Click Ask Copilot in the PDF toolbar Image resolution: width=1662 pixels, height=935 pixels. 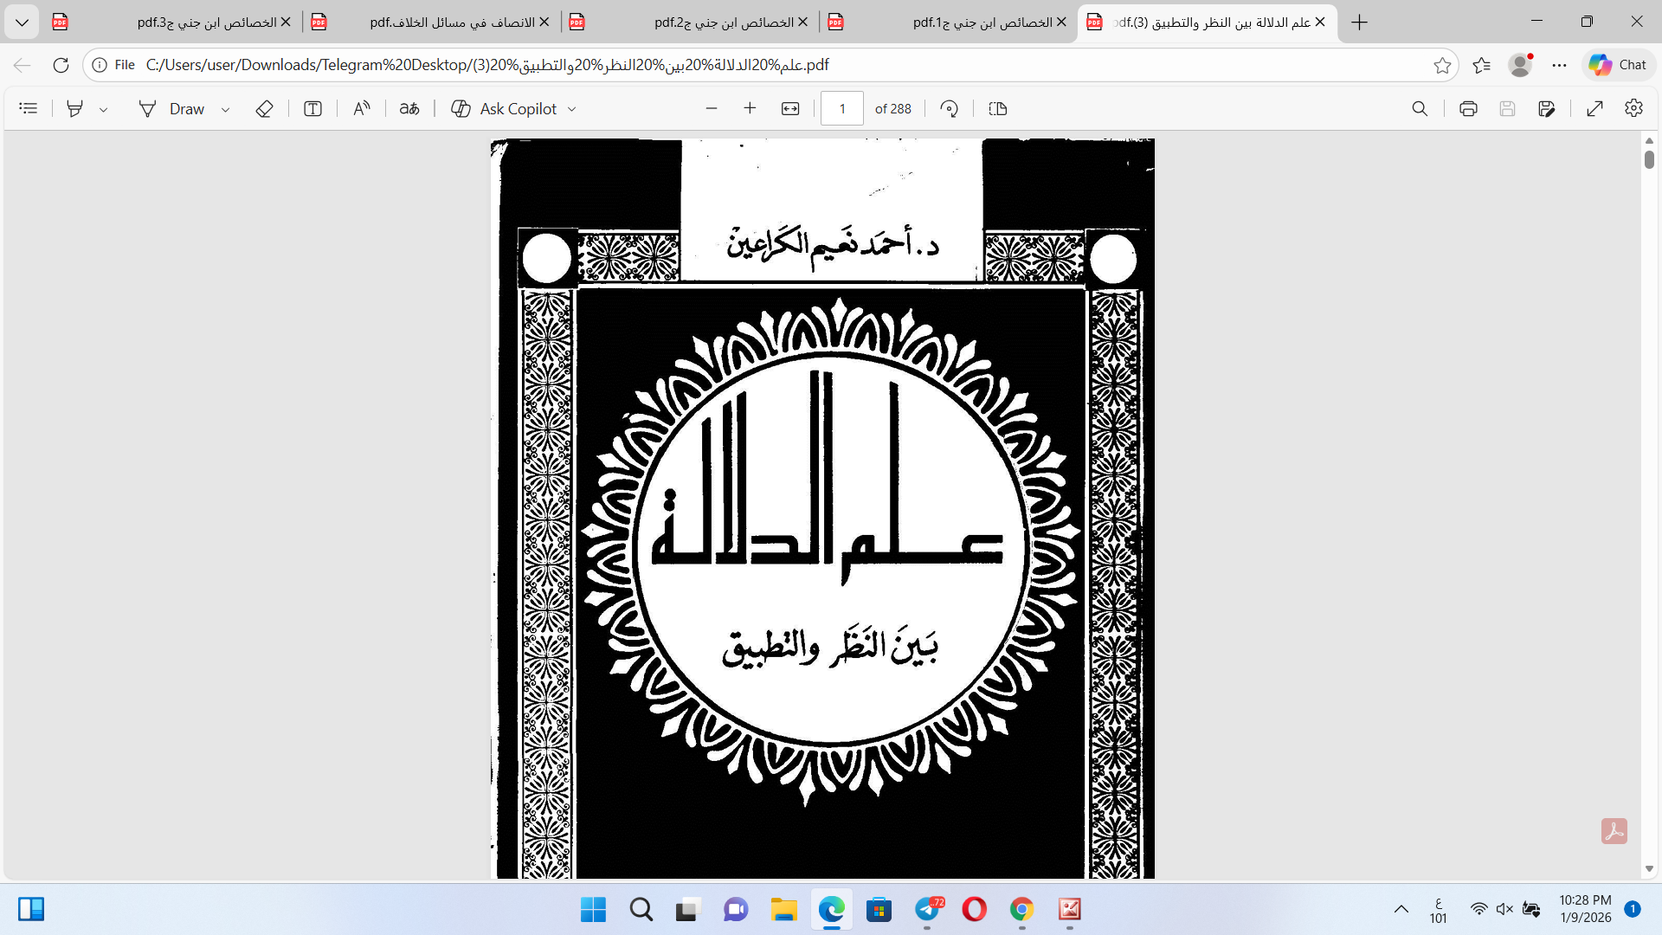coord(505,108)
